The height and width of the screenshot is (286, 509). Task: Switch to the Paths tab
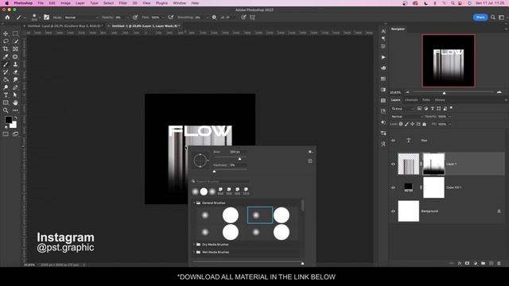(x=426, y=100)
